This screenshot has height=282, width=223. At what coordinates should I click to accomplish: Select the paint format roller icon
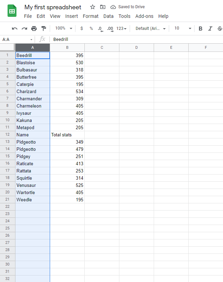pos(44,29)
